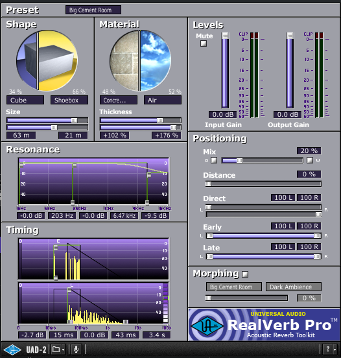Click the UAD-2 logo icon in bottom toolbar
This screenshot has height=358, width=341.
[x=12, y=350]
